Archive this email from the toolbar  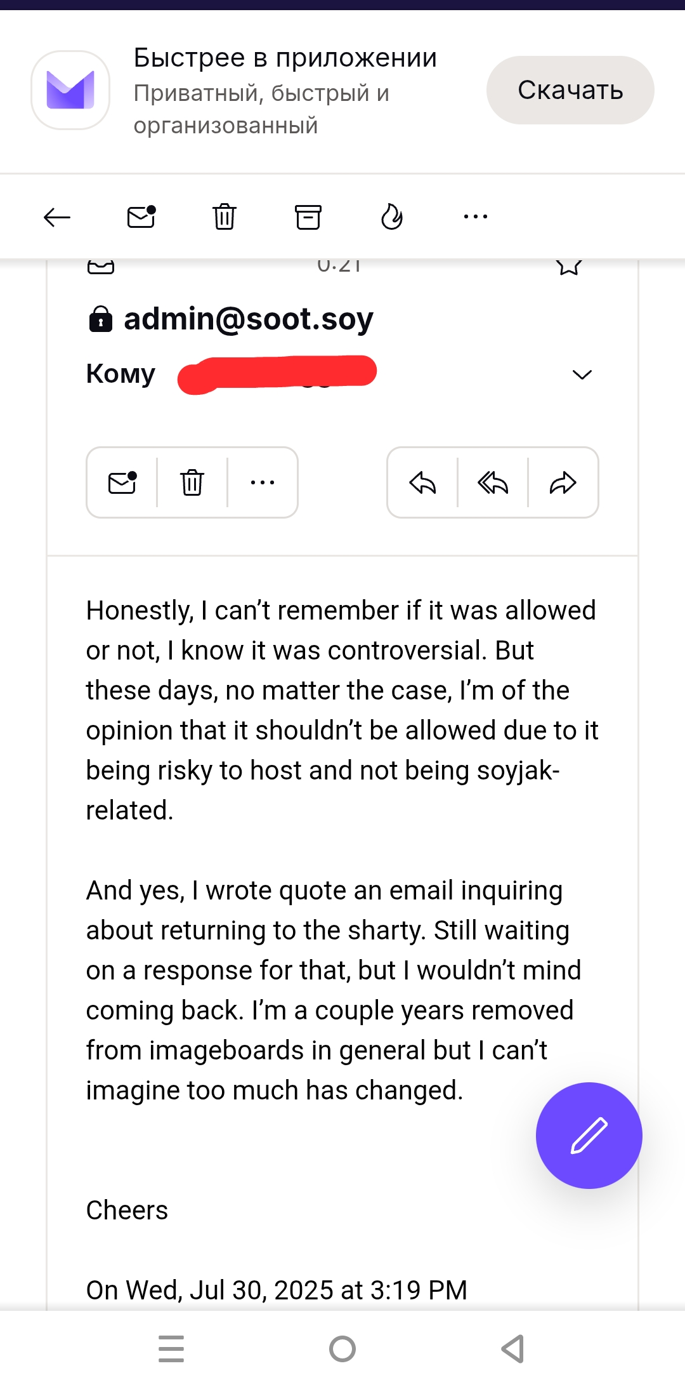(x=308, y=217)
